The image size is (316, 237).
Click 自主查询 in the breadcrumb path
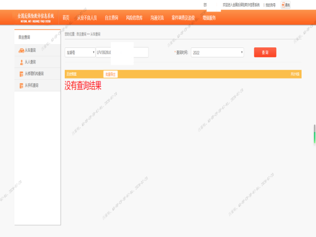coord(82,34)
